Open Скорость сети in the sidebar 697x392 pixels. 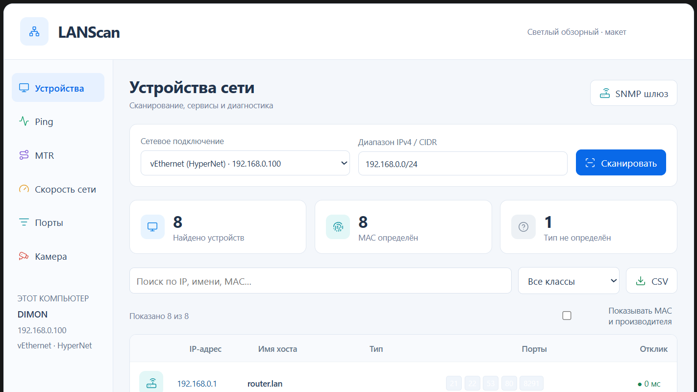click(58, 189)
